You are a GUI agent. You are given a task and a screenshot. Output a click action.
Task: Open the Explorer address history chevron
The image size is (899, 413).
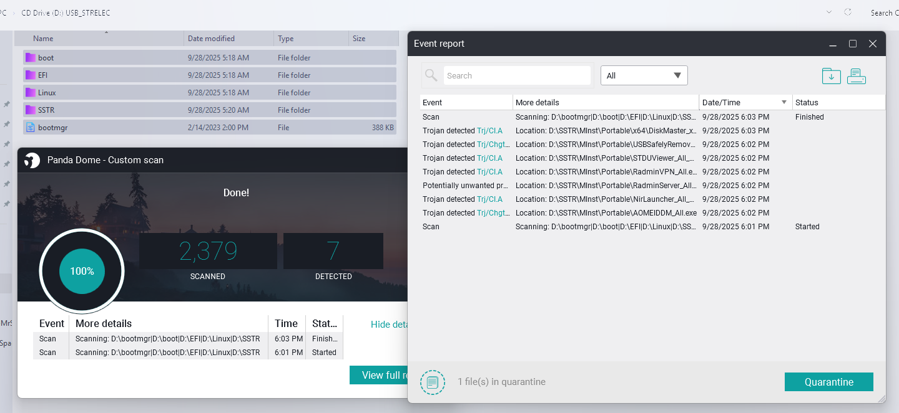click(x=828, y=12)
